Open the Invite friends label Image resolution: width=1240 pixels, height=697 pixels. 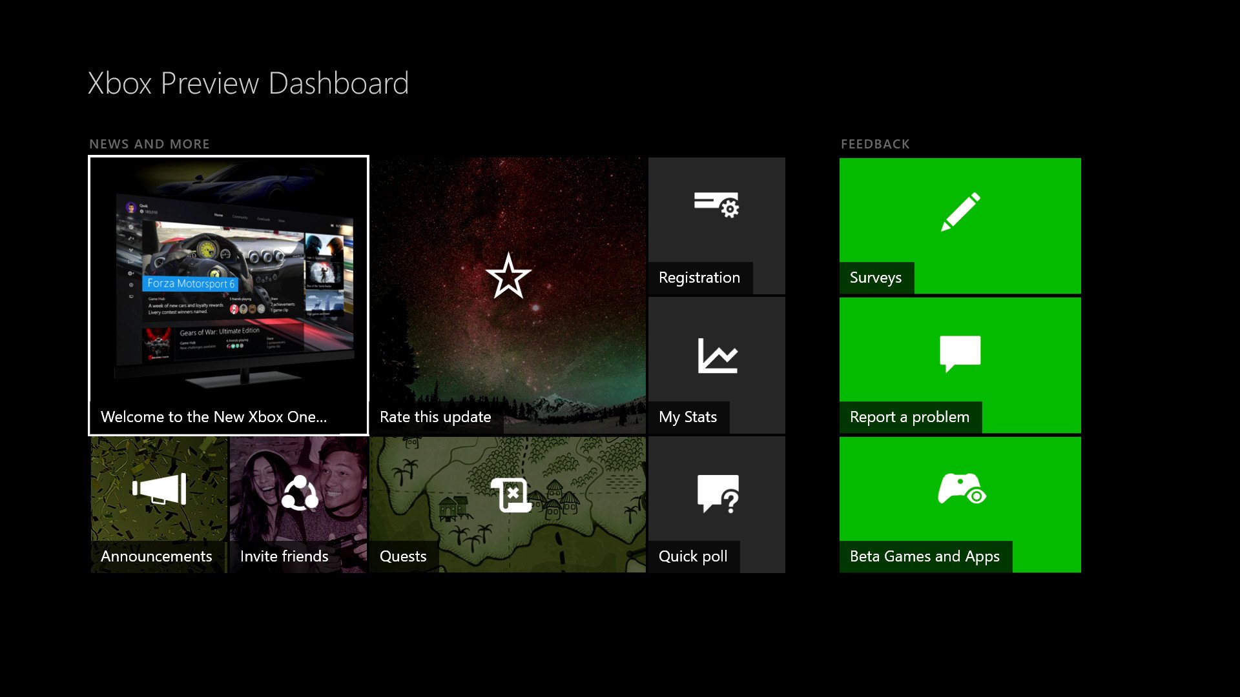coord(285,557)
